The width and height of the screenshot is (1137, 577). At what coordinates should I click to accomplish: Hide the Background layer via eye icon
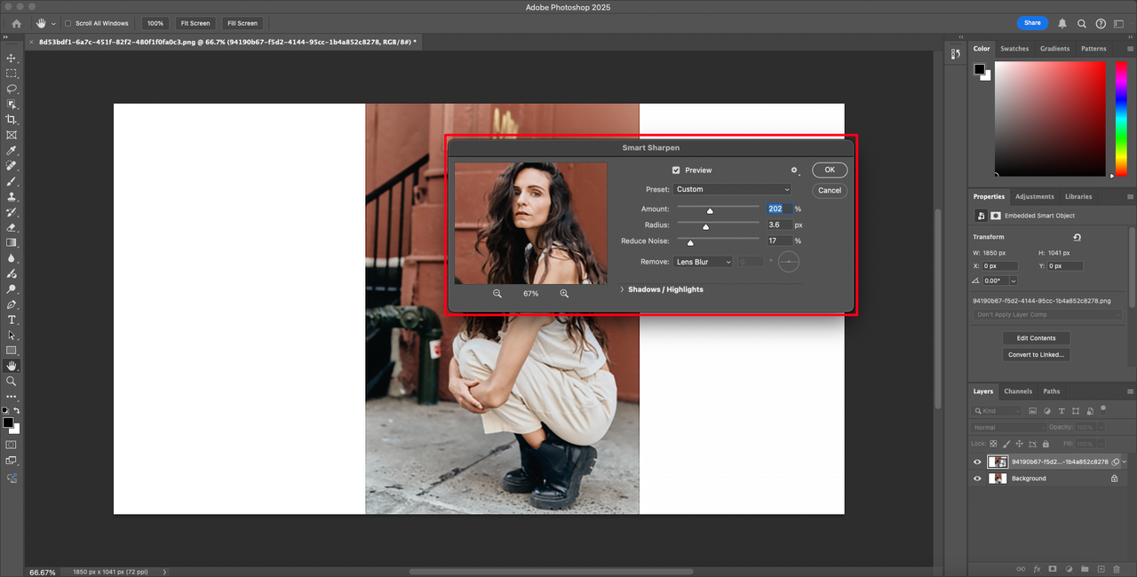(x=977, y=478)
